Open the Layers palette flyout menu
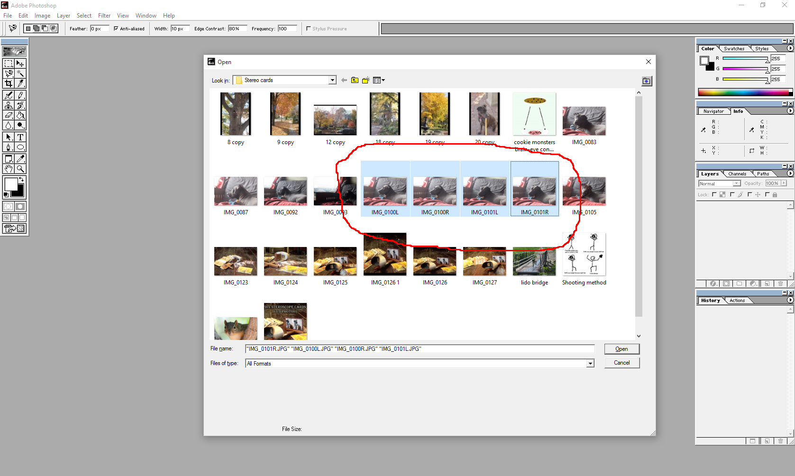This screenshot has width=795, height=476. click(790, 174)
